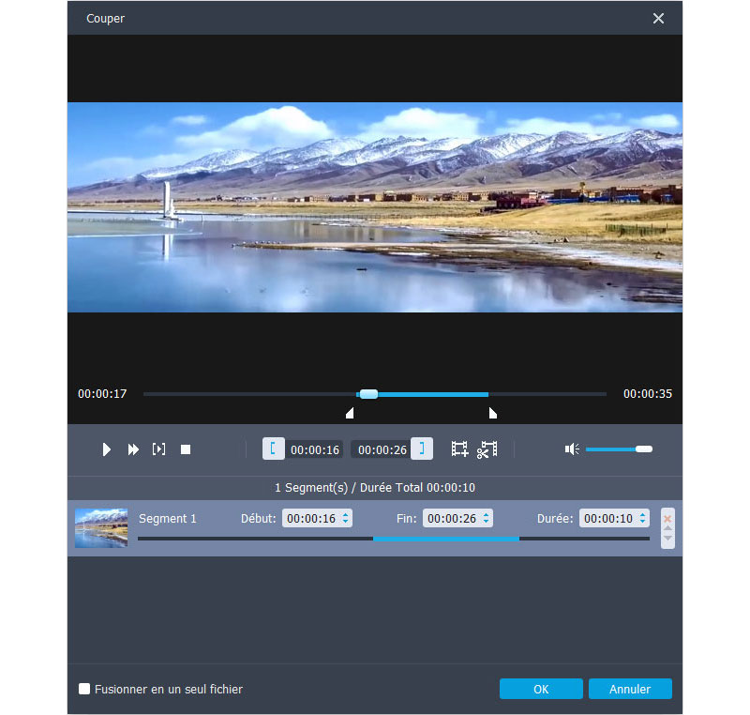The height and width of the screenshot is (715, 750).
Task: Click the left trim marker under the timeline
Action: (350, 413)
